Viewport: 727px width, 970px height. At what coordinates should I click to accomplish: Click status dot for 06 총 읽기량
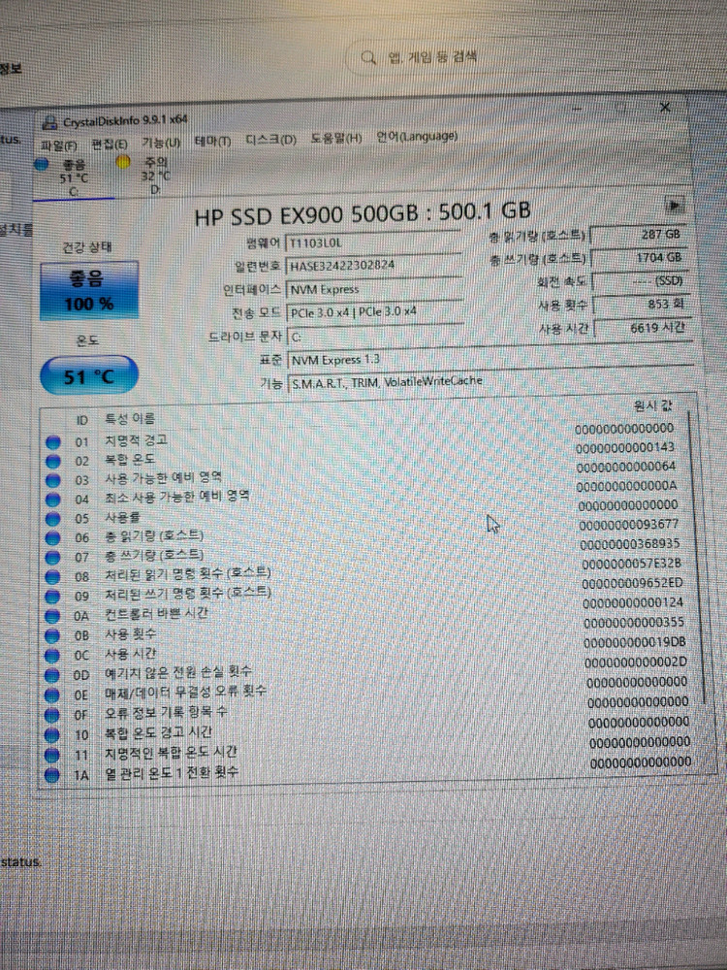click(x=53, y=538)
